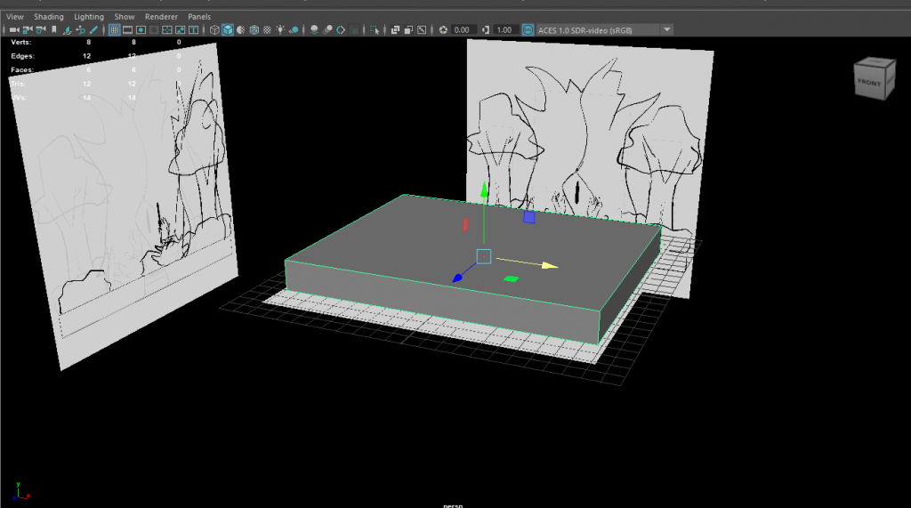Toggle the Resolution Gate icon

click(x=141, y=29)
